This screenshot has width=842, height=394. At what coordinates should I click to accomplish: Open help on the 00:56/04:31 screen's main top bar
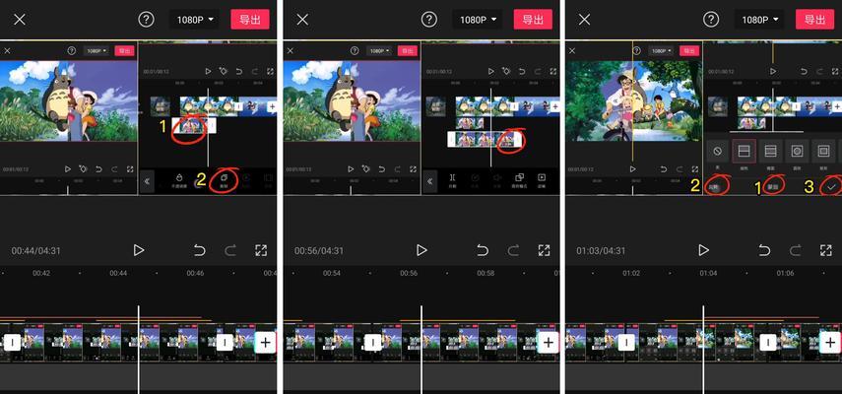(x=428, y=20)
